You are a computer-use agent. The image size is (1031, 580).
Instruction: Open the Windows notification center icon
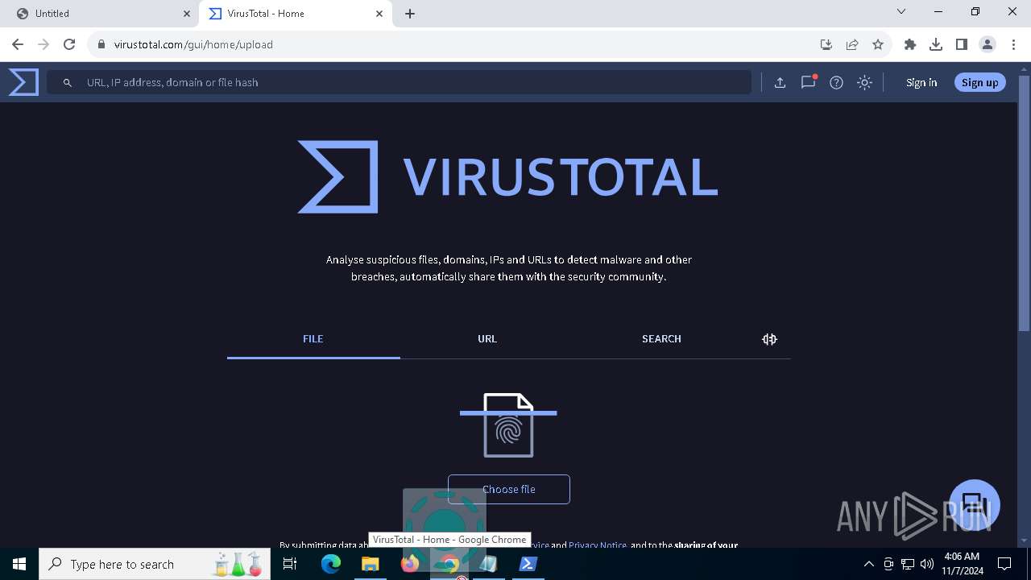tap(1004, 564)
